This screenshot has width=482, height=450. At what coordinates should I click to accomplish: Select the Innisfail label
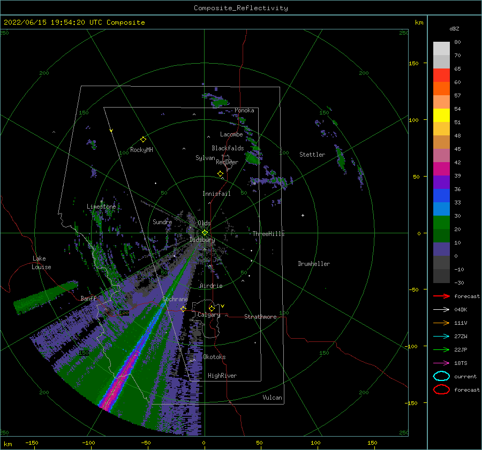point(216,194)
